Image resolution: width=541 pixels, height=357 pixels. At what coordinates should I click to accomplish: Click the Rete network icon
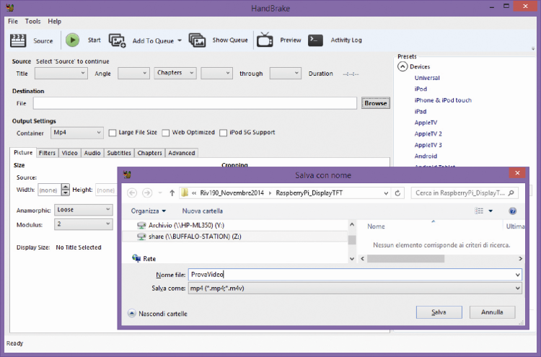point(136,258)
